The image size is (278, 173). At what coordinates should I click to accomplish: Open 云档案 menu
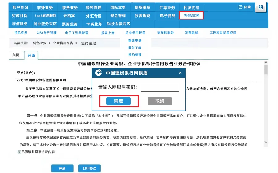pos(69,16)
